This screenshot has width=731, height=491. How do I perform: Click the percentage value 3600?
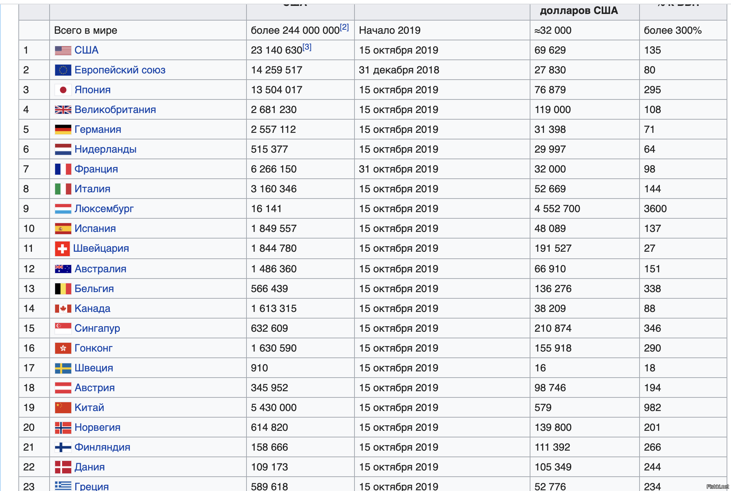(655, 209)
